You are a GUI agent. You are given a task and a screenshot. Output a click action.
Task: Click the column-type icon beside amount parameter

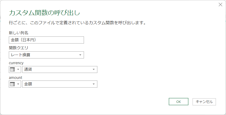(x=12, y=84)
